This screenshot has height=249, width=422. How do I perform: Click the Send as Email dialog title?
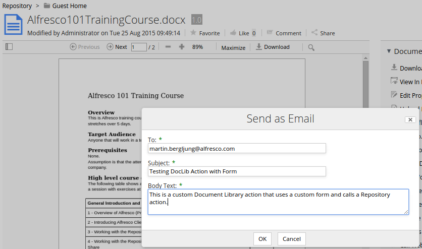(x=280, y=118)
